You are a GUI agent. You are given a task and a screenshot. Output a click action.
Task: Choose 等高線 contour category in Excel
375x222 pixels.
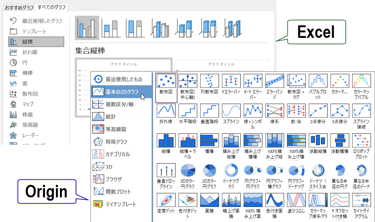[x=36, y=125]
